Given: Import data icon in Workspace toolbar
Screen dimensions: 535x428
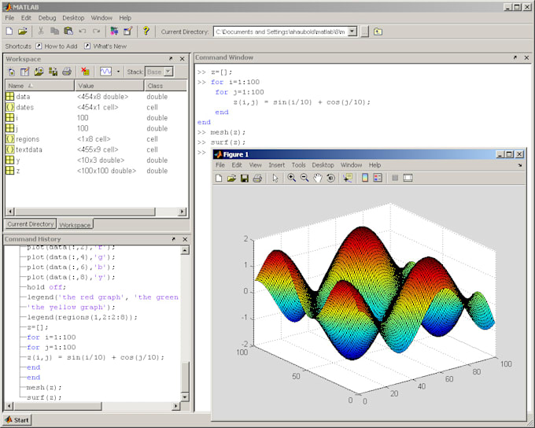Looking at the screenshot, I should pyautogui.click(x=39, y=72).
